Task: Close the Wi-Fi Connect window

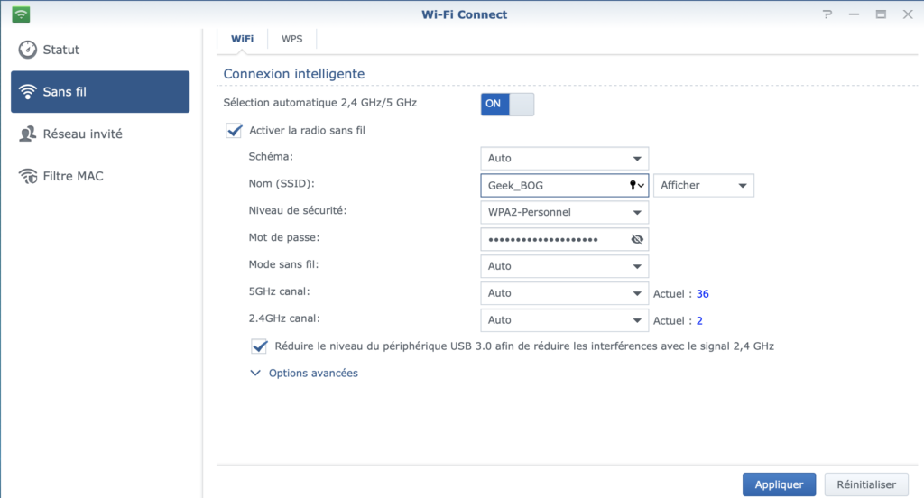Action: tap(908, 14)
